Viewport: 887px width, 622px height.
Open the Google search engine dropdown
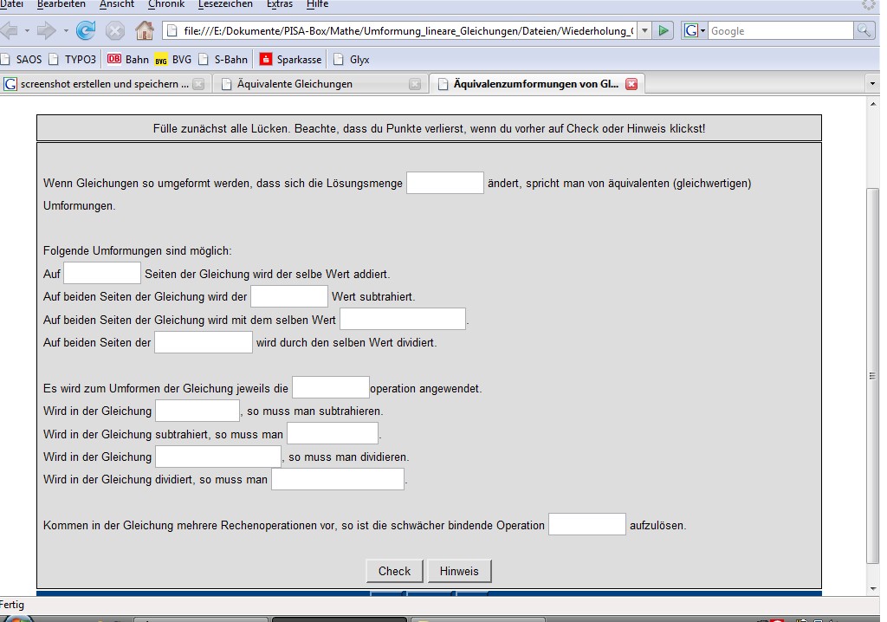695,31
